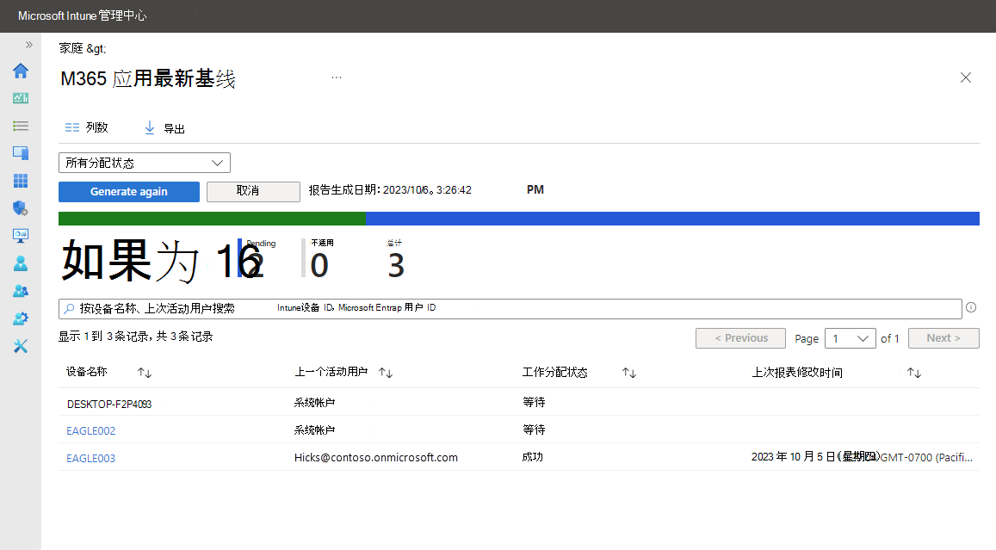Open the EAGLE002 device link
This screenshot has width=996, height=550.
pyautogui.click(x=91, y=430)
